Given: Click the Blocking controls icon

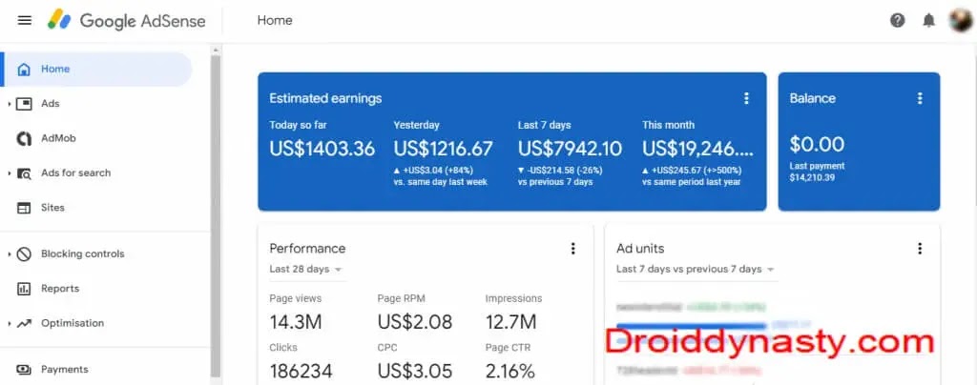Looking at the screenshot, I should [x=24, y=253].
